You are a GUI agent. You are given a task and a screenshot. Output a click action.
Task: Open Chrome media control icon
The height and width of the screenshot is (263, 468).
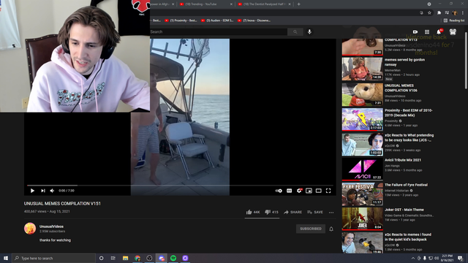pos(447,13)
